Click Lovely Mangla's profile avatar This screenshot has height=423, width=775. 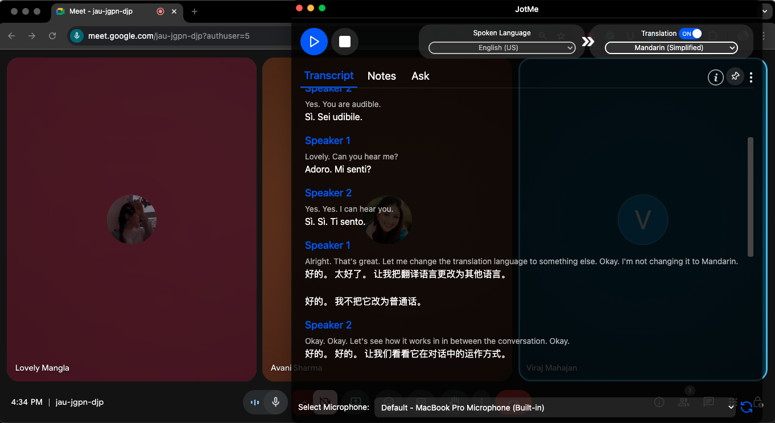(x=131, y=219)
